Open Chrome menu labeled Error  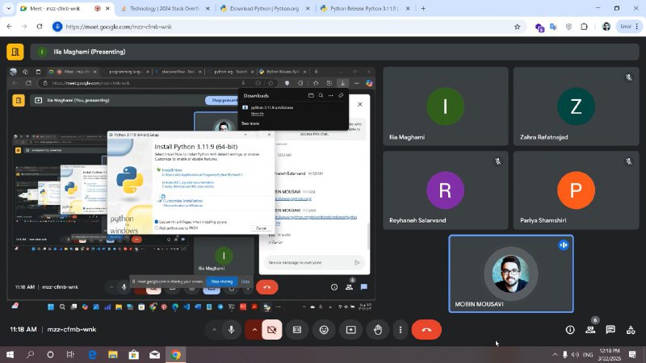point(630,27)
